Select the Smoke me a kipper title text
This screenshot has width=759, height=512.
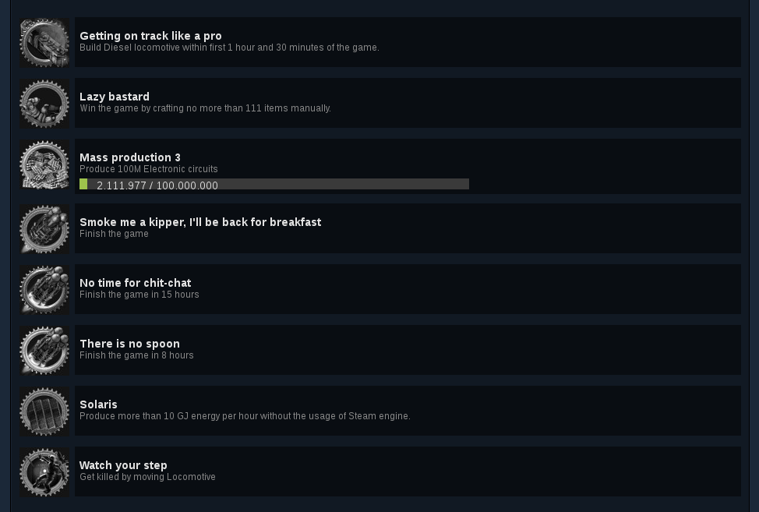click(200, 222)
